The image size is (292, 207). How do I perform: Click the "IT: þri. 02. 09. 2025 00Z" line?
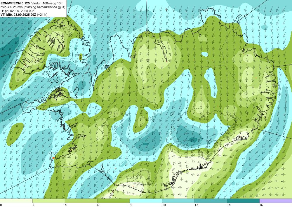18,11
